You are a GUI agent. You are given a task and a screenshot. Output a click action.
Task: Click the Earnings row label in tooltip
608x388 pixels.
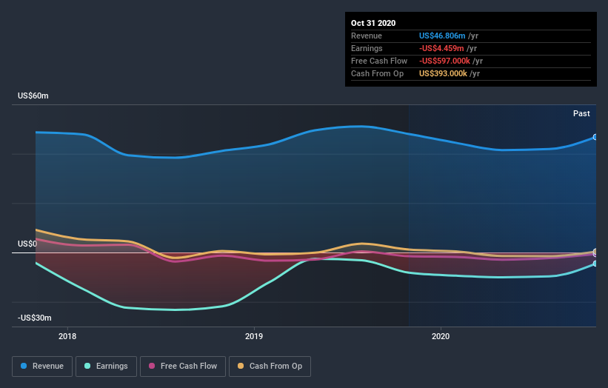coord(367,48)
